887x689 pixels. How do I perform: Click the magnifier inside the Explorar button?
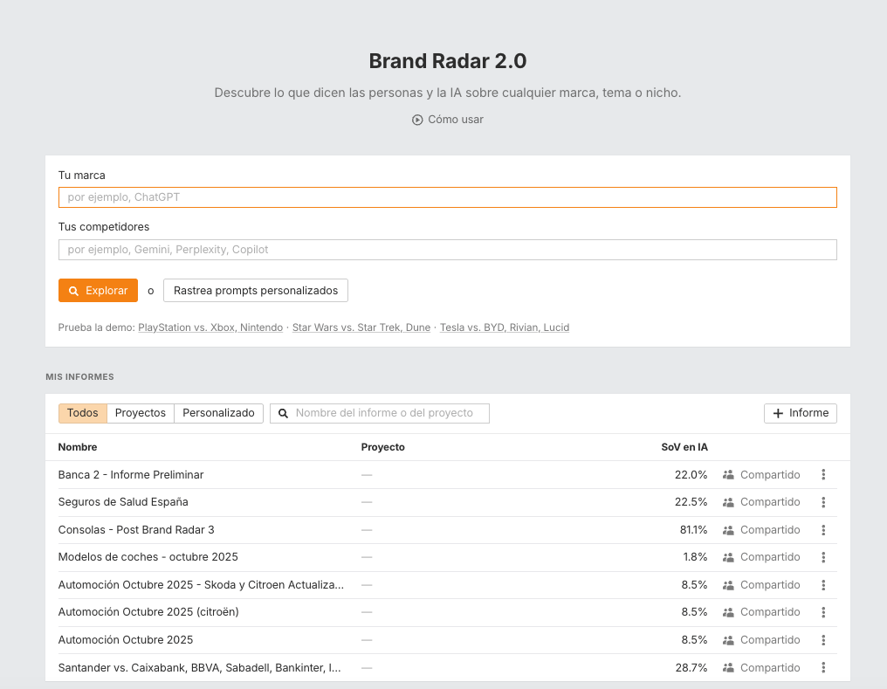[x=72, y=290]
